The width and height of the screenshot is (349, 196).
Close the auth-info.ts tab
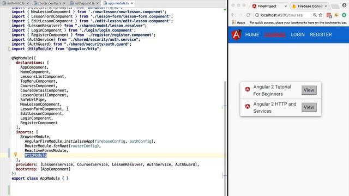[28, 3]
